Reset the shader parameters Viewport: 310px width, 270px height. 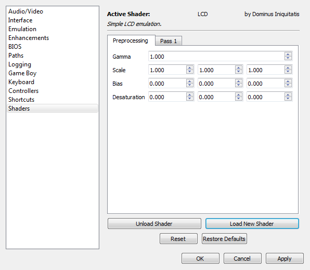click(178, 239)
